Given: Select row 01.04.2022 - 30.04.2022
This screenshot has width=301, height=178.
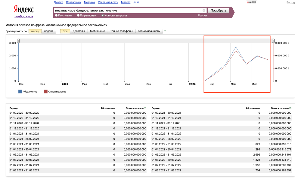Looking at the screenshot, I should (221, 149).
